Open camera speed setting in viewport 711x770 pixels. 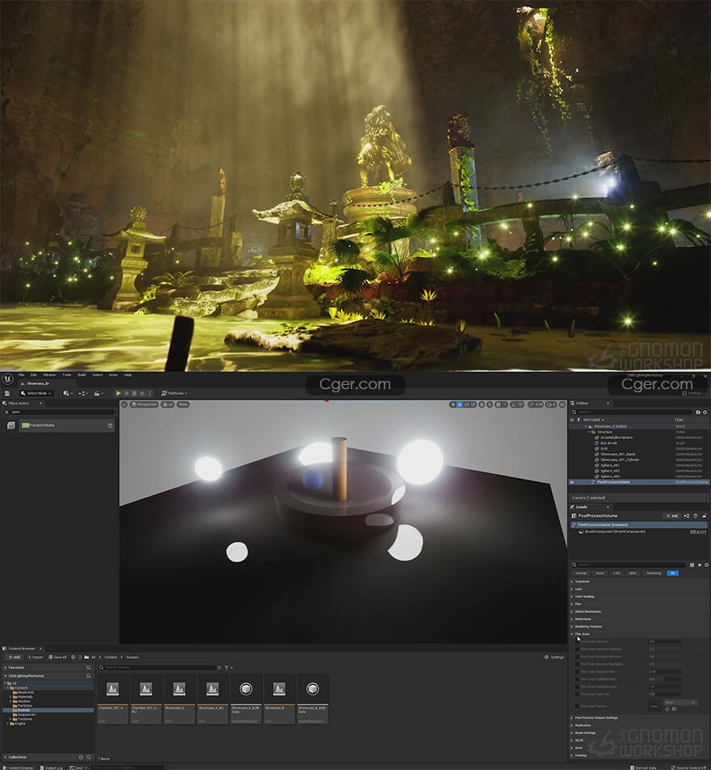552,404
